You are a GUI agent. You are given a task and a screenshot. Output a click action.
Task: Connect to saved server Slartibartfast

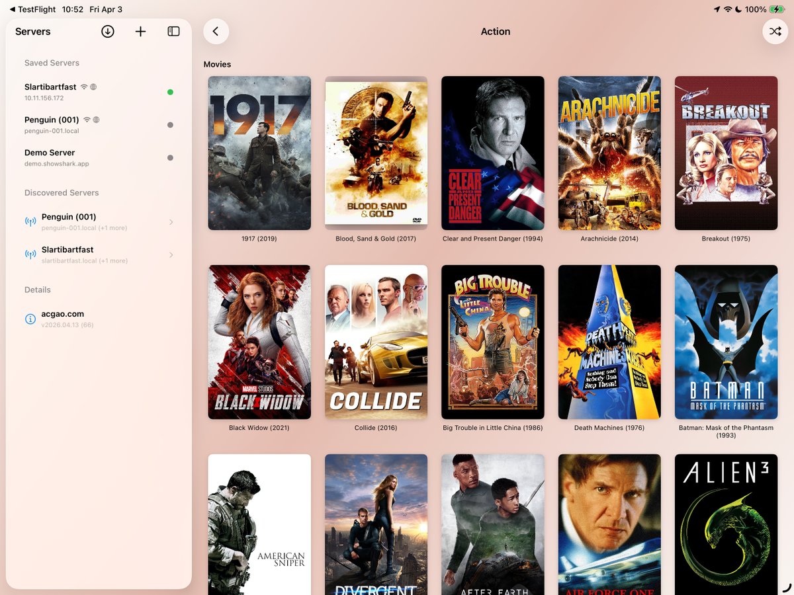click(99, 92)
